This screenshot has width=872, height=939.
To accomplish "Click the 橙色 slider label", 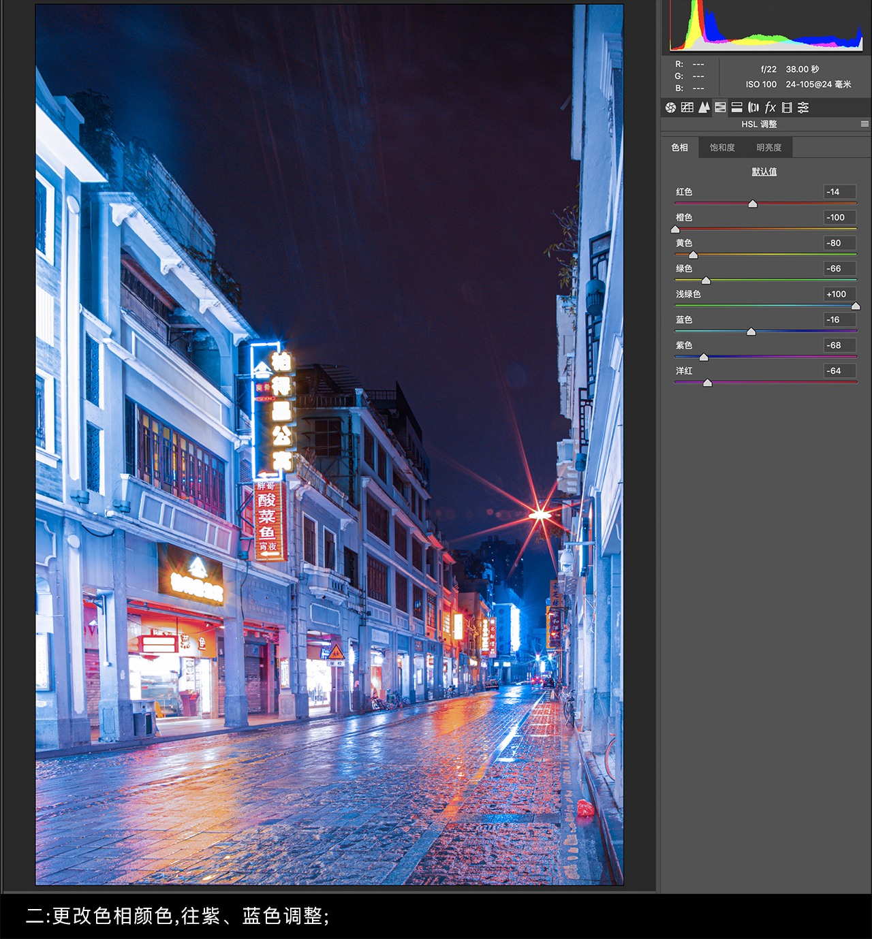I will coord(684,217).
